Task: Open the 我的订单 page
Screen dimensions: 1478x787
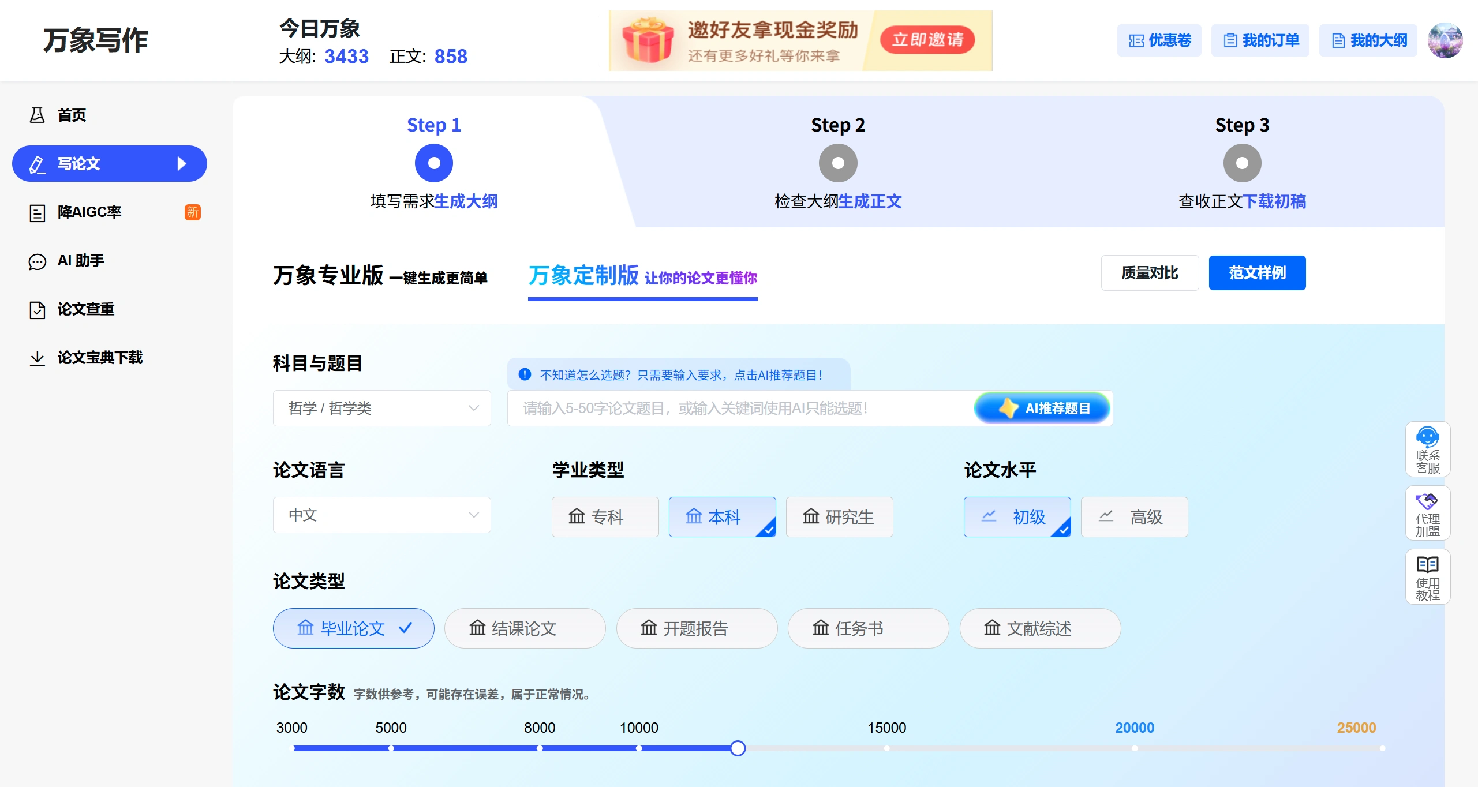Action: click(1260, 40)
